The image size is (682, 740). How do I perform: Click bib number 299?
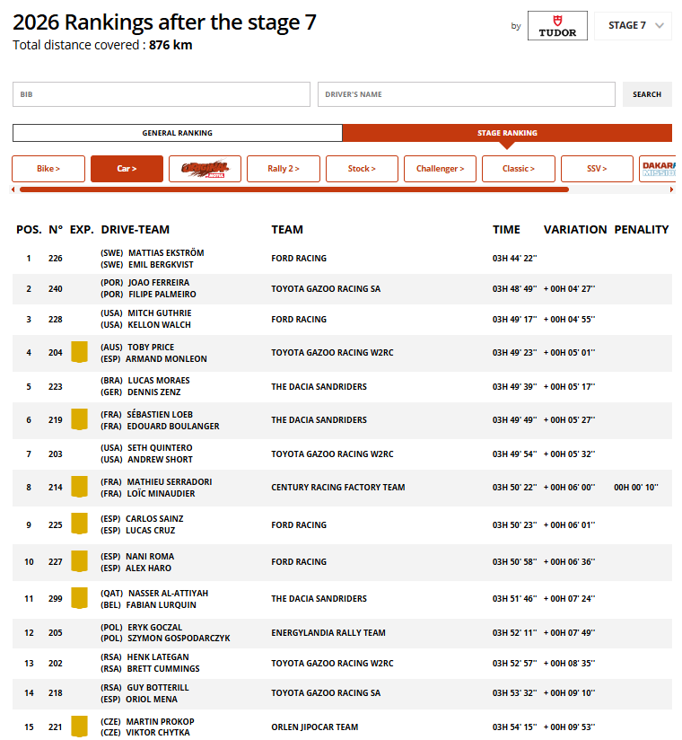[x=55, y=598]
